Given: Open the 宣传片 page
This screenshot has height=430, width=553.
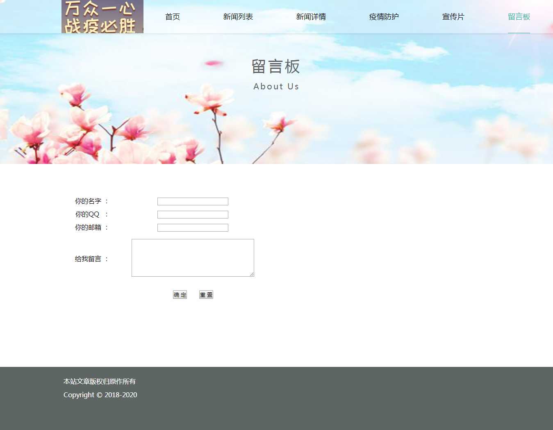Looking at the screenshot, I should [453, 17].
